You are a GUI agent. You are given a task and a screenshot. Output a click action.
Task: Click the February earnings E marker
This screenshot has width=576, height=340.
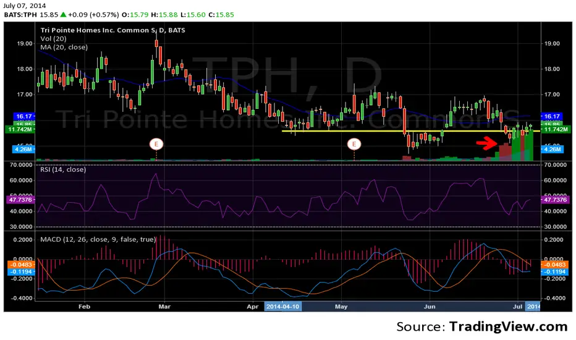(x=156, y=144)
